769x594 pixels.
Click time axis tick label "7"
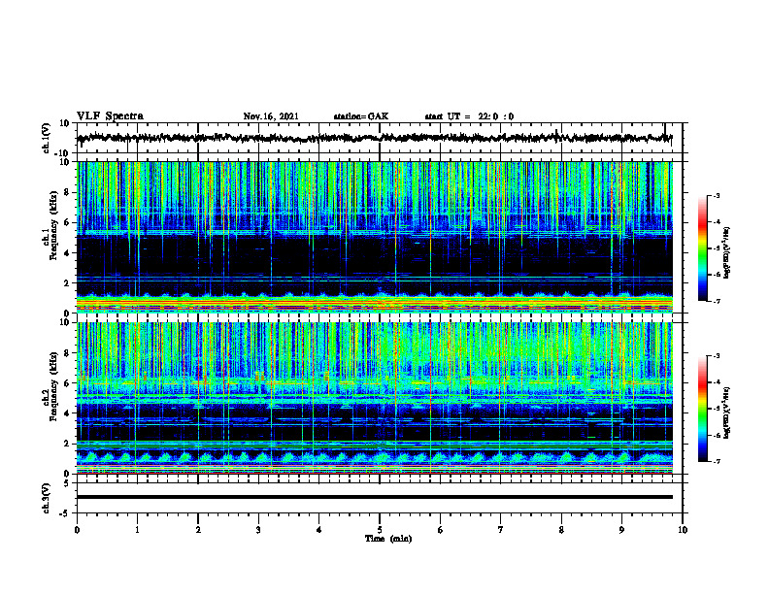coord(501,530)
